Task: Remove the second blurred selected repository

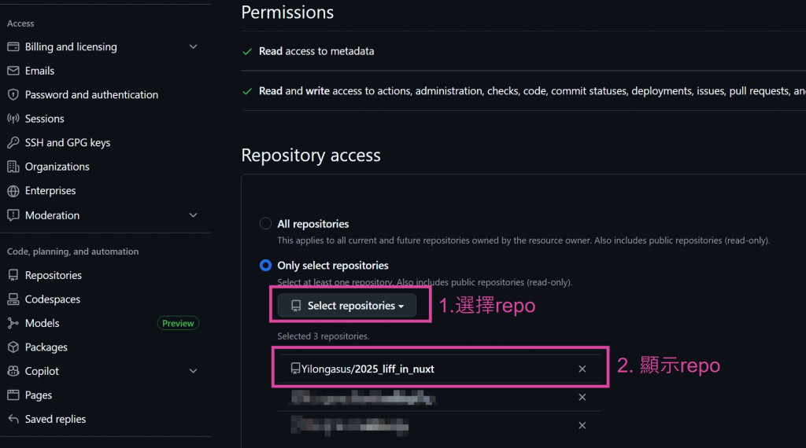Action: click(x=582, y=397)
